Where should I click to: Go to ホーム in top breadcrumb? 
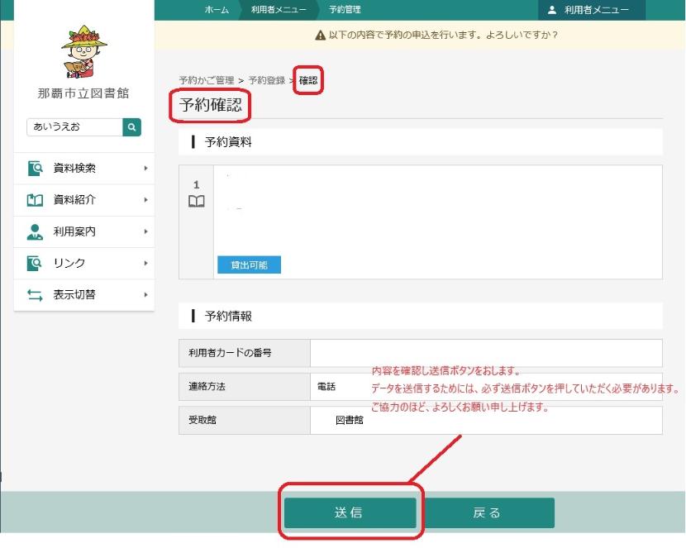pyautogui.click(x=217, y=10)
